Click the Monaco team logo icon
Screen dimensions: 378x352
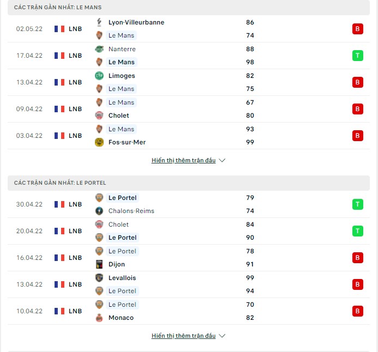(x=99, y=318)
